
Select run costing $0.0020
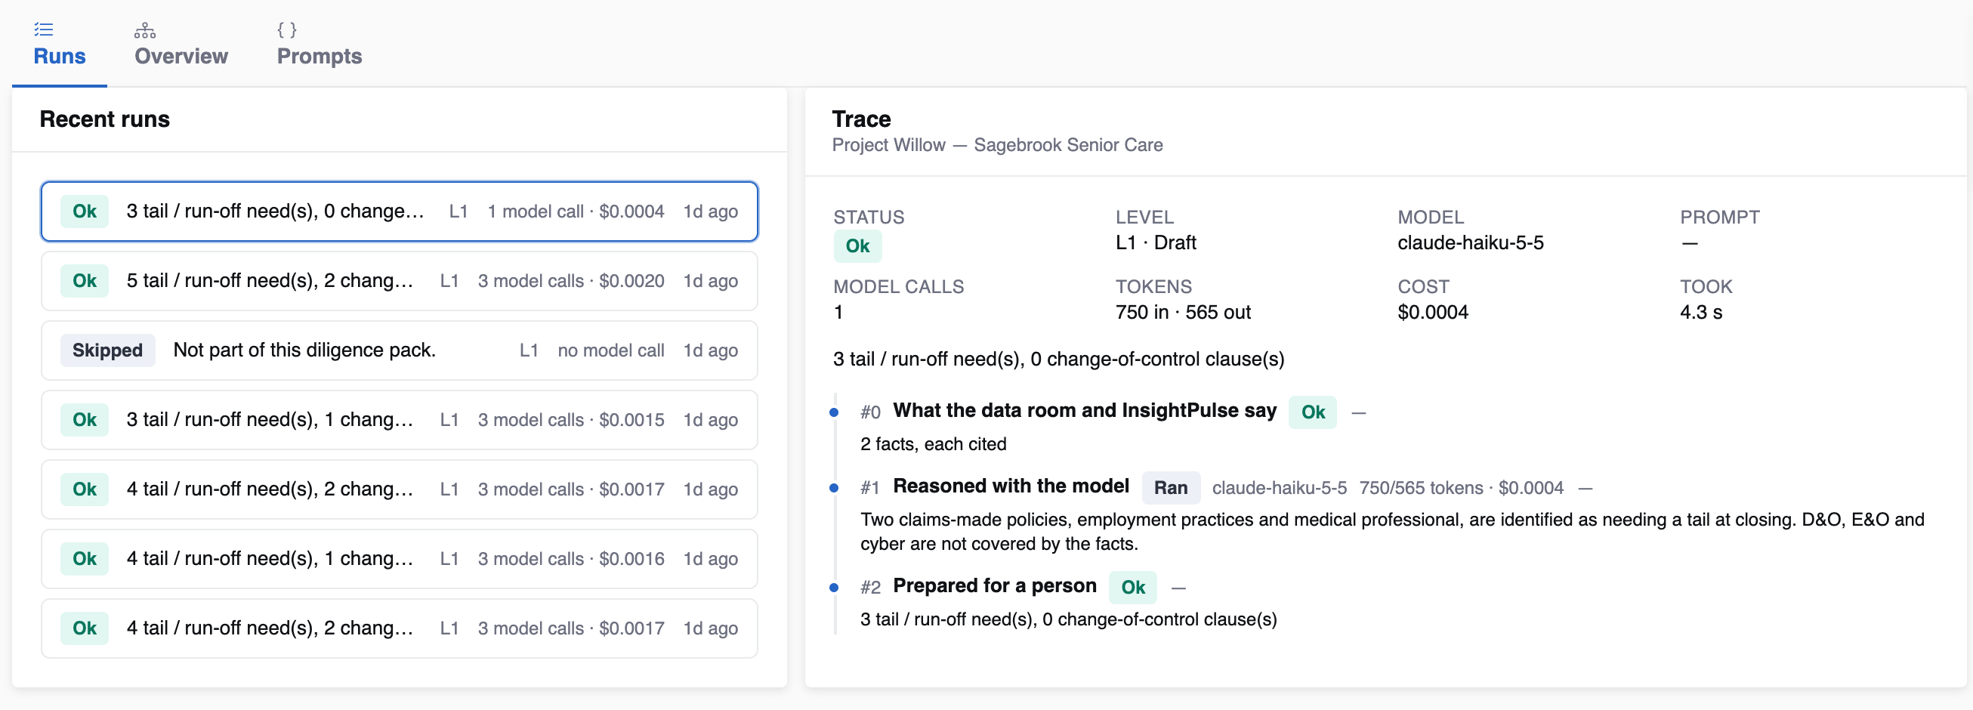[x=399, y=281]
